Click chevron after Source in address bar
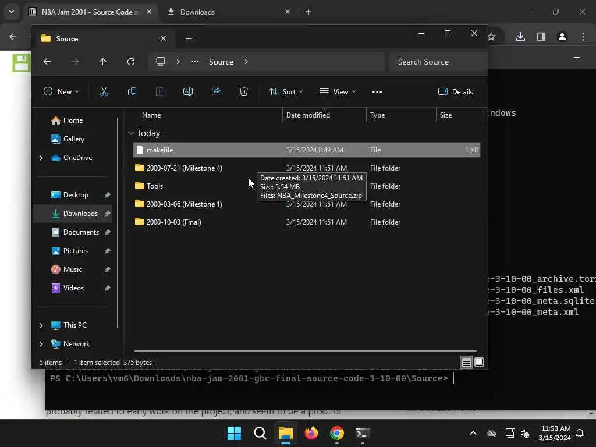596x447 pixels. (246, 62)
